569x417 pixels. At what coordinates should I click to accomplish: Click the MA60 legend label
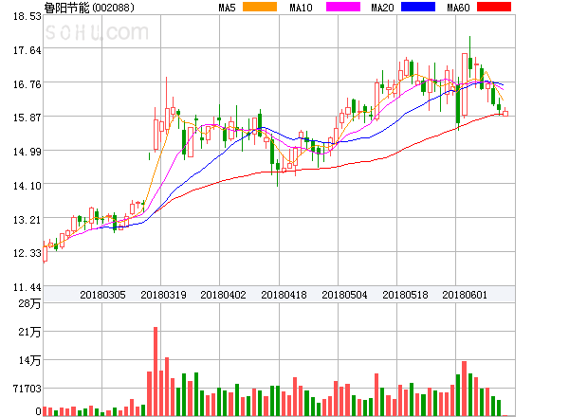[458, 8]
